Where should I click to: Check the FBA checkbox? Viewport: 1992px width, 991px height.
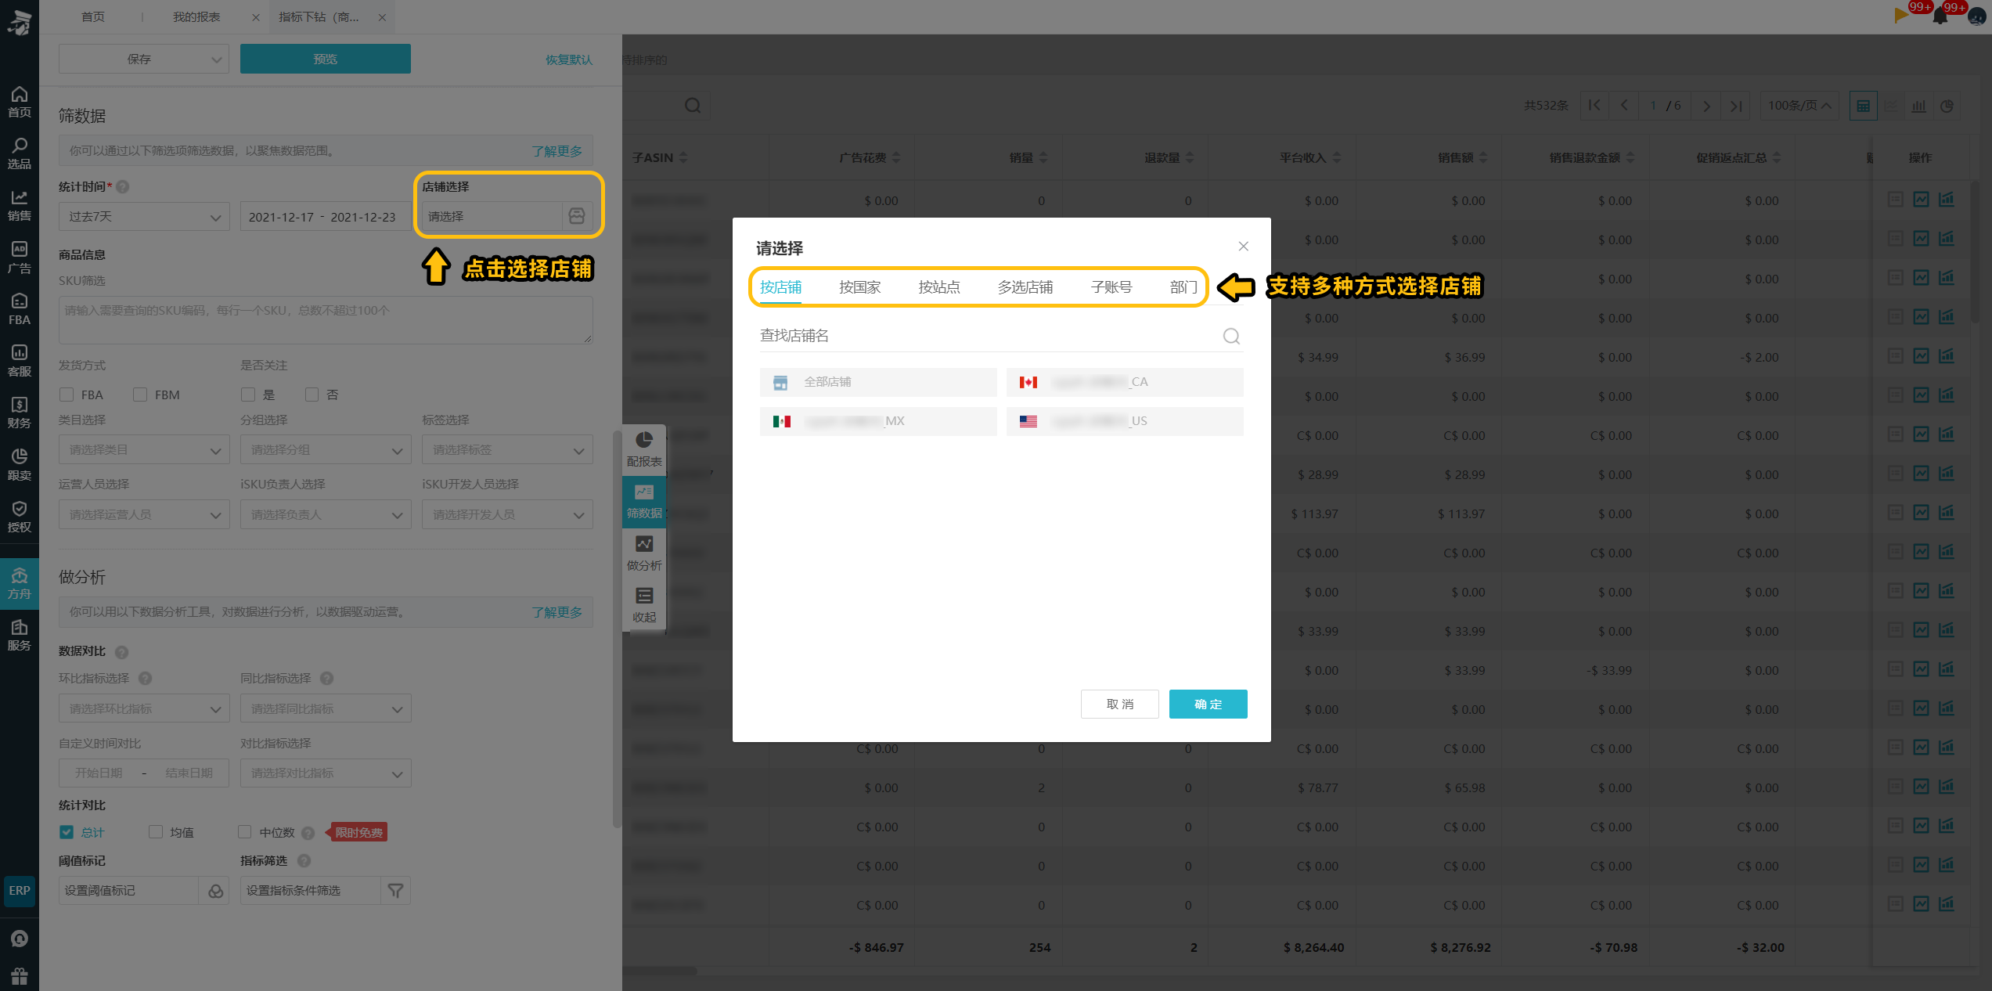67,395
